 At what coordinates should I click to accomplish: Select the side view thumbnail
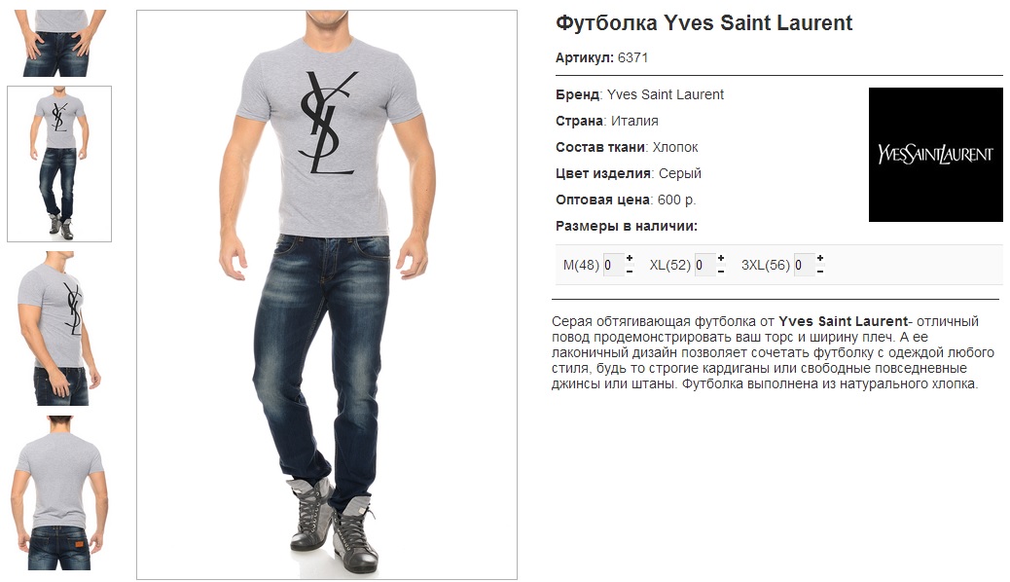[59, 328]
